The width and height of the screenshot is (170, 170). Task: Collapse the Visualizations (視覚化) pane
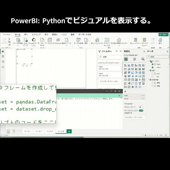tap(144, 51)
